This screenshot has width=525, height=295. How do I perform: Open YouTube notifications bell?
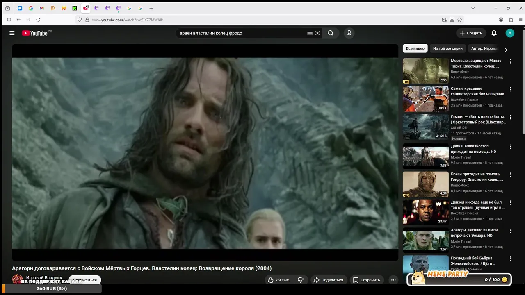[494, 33]
